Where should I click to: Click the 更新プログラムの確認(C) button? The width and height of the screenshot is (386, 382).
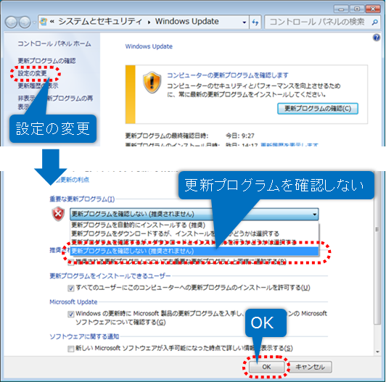pyautogui.click(x=318, y=109)
